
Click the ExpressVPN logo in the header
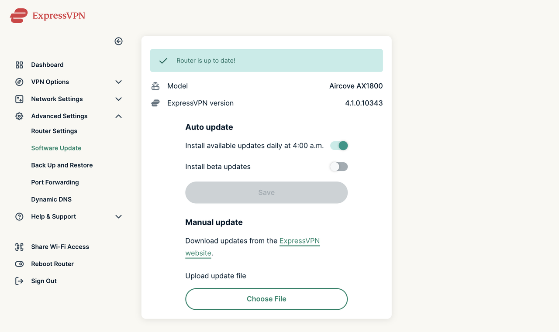pos(48,16)
